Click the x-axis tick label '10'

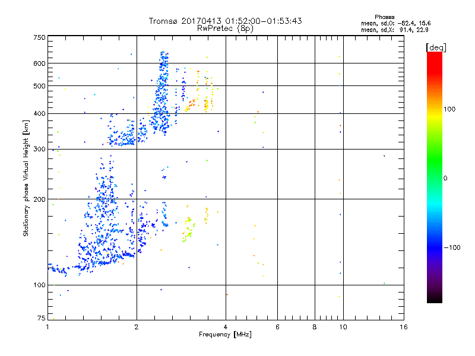[x=343, y=327]
